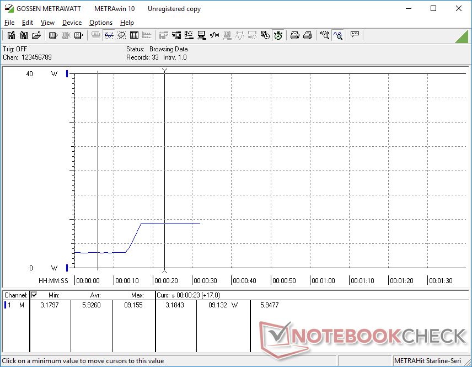Click the grayed-out device stop transfer icon
Image resolution: width=472 pixels, height=367 pixels.
(66, 35)
